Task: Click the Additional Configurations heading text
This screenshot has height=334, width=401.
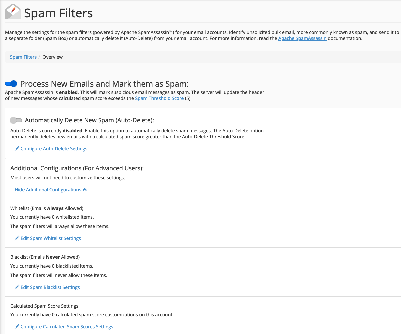Action: point(77,168)
